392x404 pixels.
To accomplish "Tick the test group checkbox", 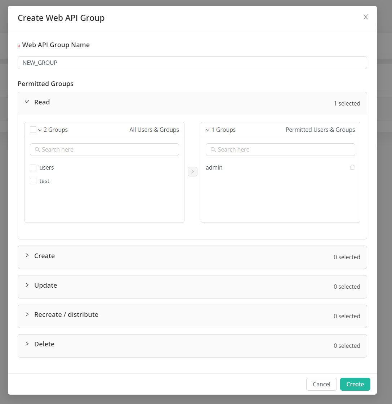I will click(x=33, y=181).
